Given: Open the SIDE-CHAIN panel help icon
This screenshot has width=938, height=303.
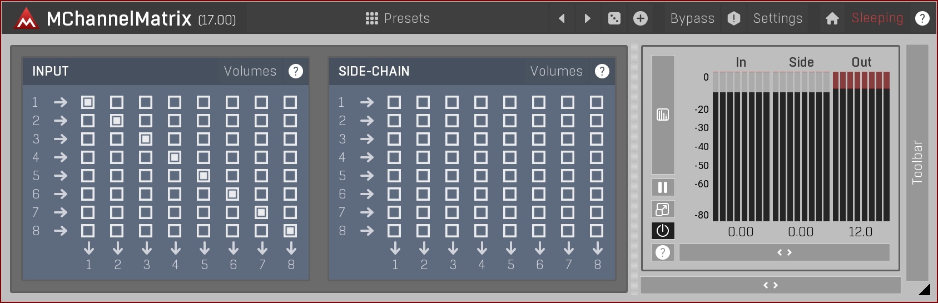Looking at the screenshot, I should point(602,71).
